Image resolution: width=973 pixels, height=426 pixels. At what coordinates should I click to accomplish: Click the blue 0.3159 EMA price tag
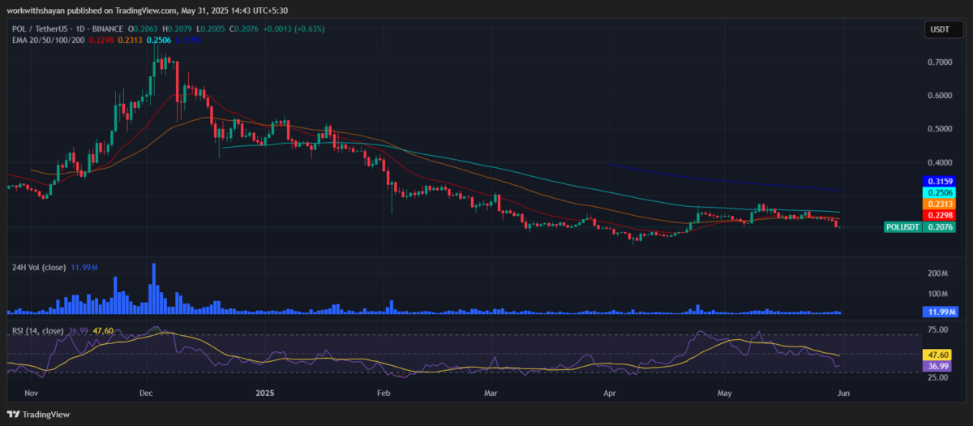click(x=941, y=181)
